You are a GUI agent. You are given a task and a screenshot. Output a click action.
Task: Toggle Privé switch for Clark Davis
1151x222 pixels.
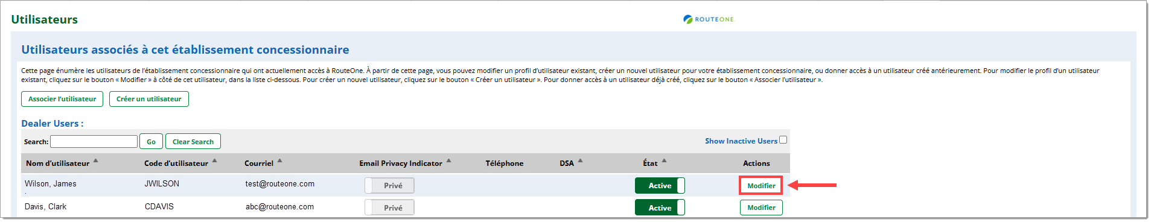click(389, 207)
